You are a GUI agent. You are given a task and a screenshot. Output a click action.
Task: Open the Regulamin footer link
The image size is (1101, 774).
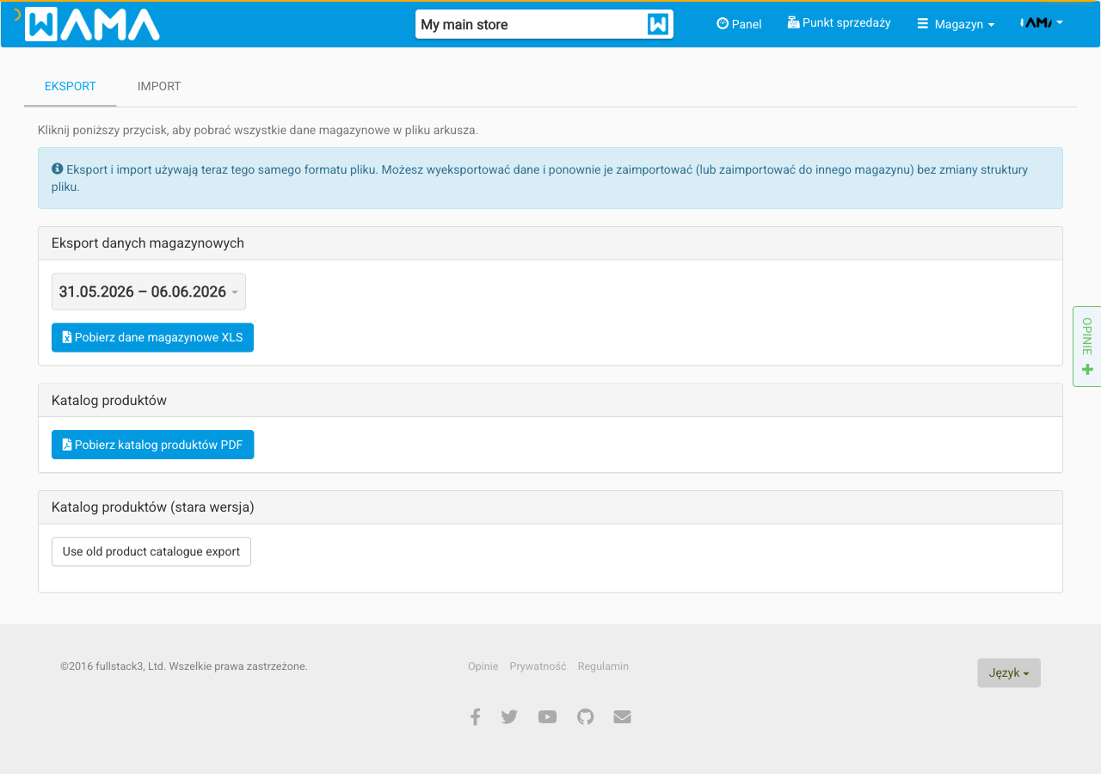coord(603,666)
